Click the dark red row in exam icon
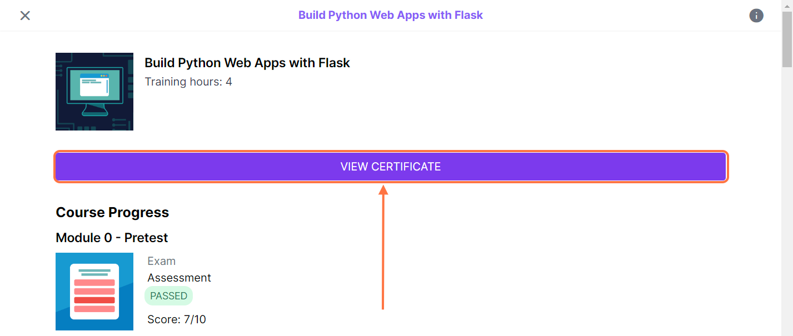The image size is (793, 336). [94, 300]
